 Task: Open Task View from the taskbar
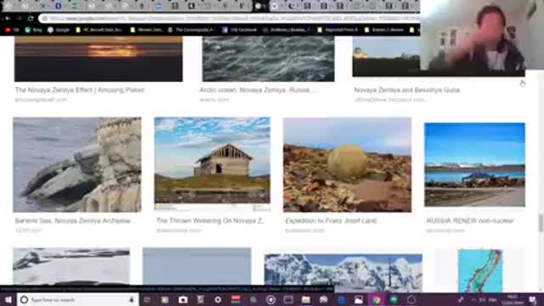[x=147, y=300]
